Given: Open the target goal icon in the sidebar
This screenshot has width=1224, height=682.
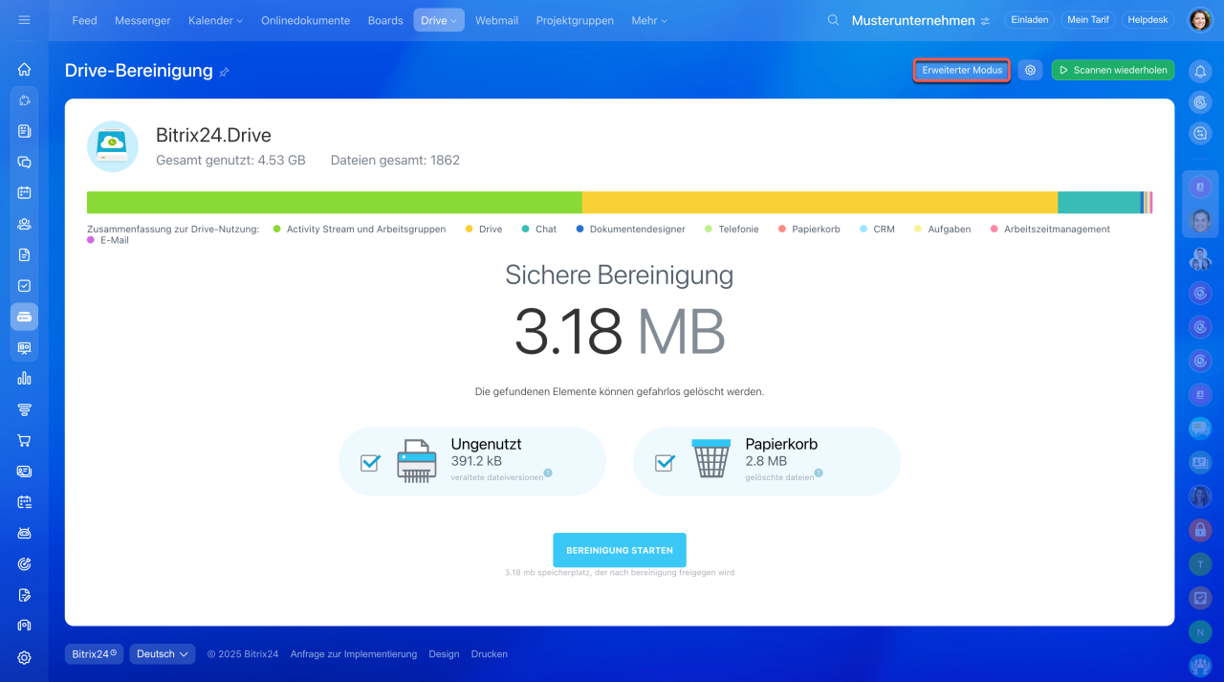Looking at the screenshot, I should click(24, 563).
